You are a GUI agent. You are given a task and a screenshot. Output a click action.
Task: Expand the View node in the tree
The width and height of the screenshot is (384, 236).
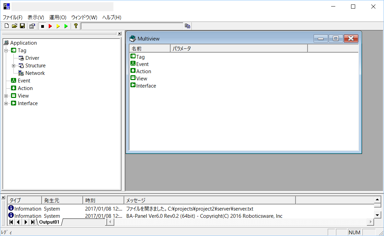[x=6, y=96]
